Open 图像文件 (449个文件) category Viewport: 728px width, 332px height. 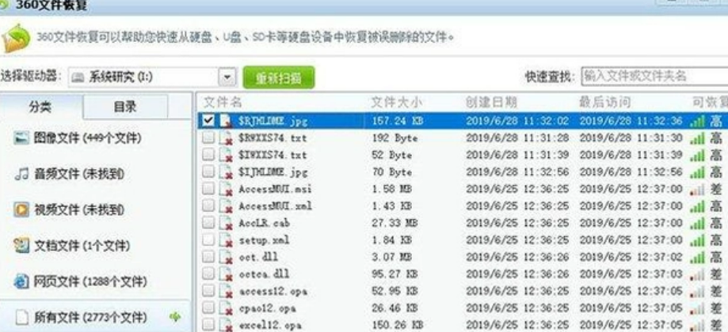[87, 138]
